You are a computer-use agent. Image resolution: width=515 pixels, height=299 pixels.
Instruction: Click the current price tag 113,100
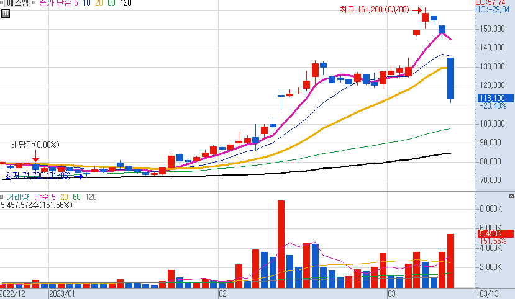click(495, 98)
